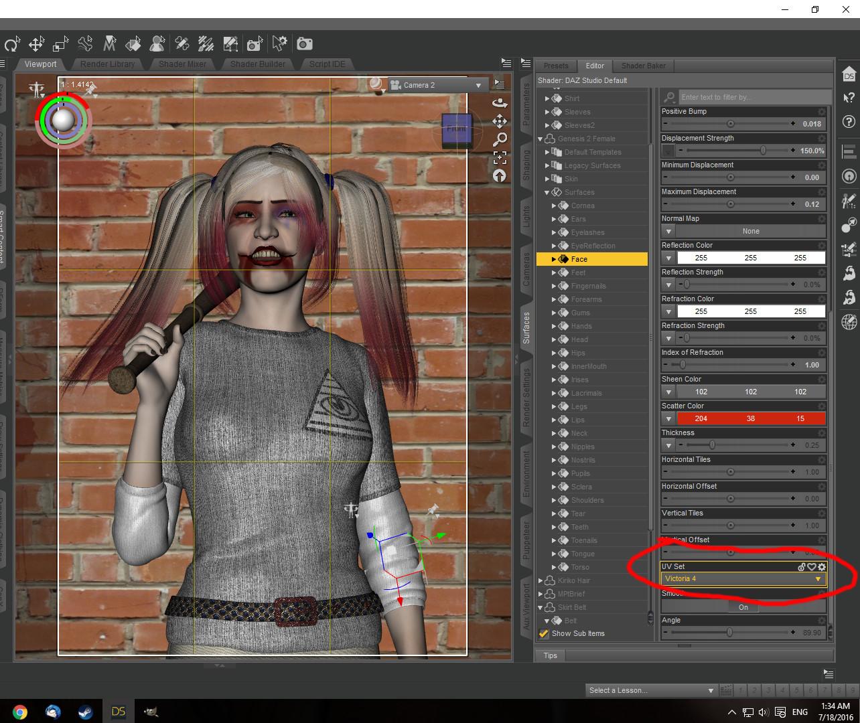
Task: Collapse the Surfaces group
Action: 547,192
